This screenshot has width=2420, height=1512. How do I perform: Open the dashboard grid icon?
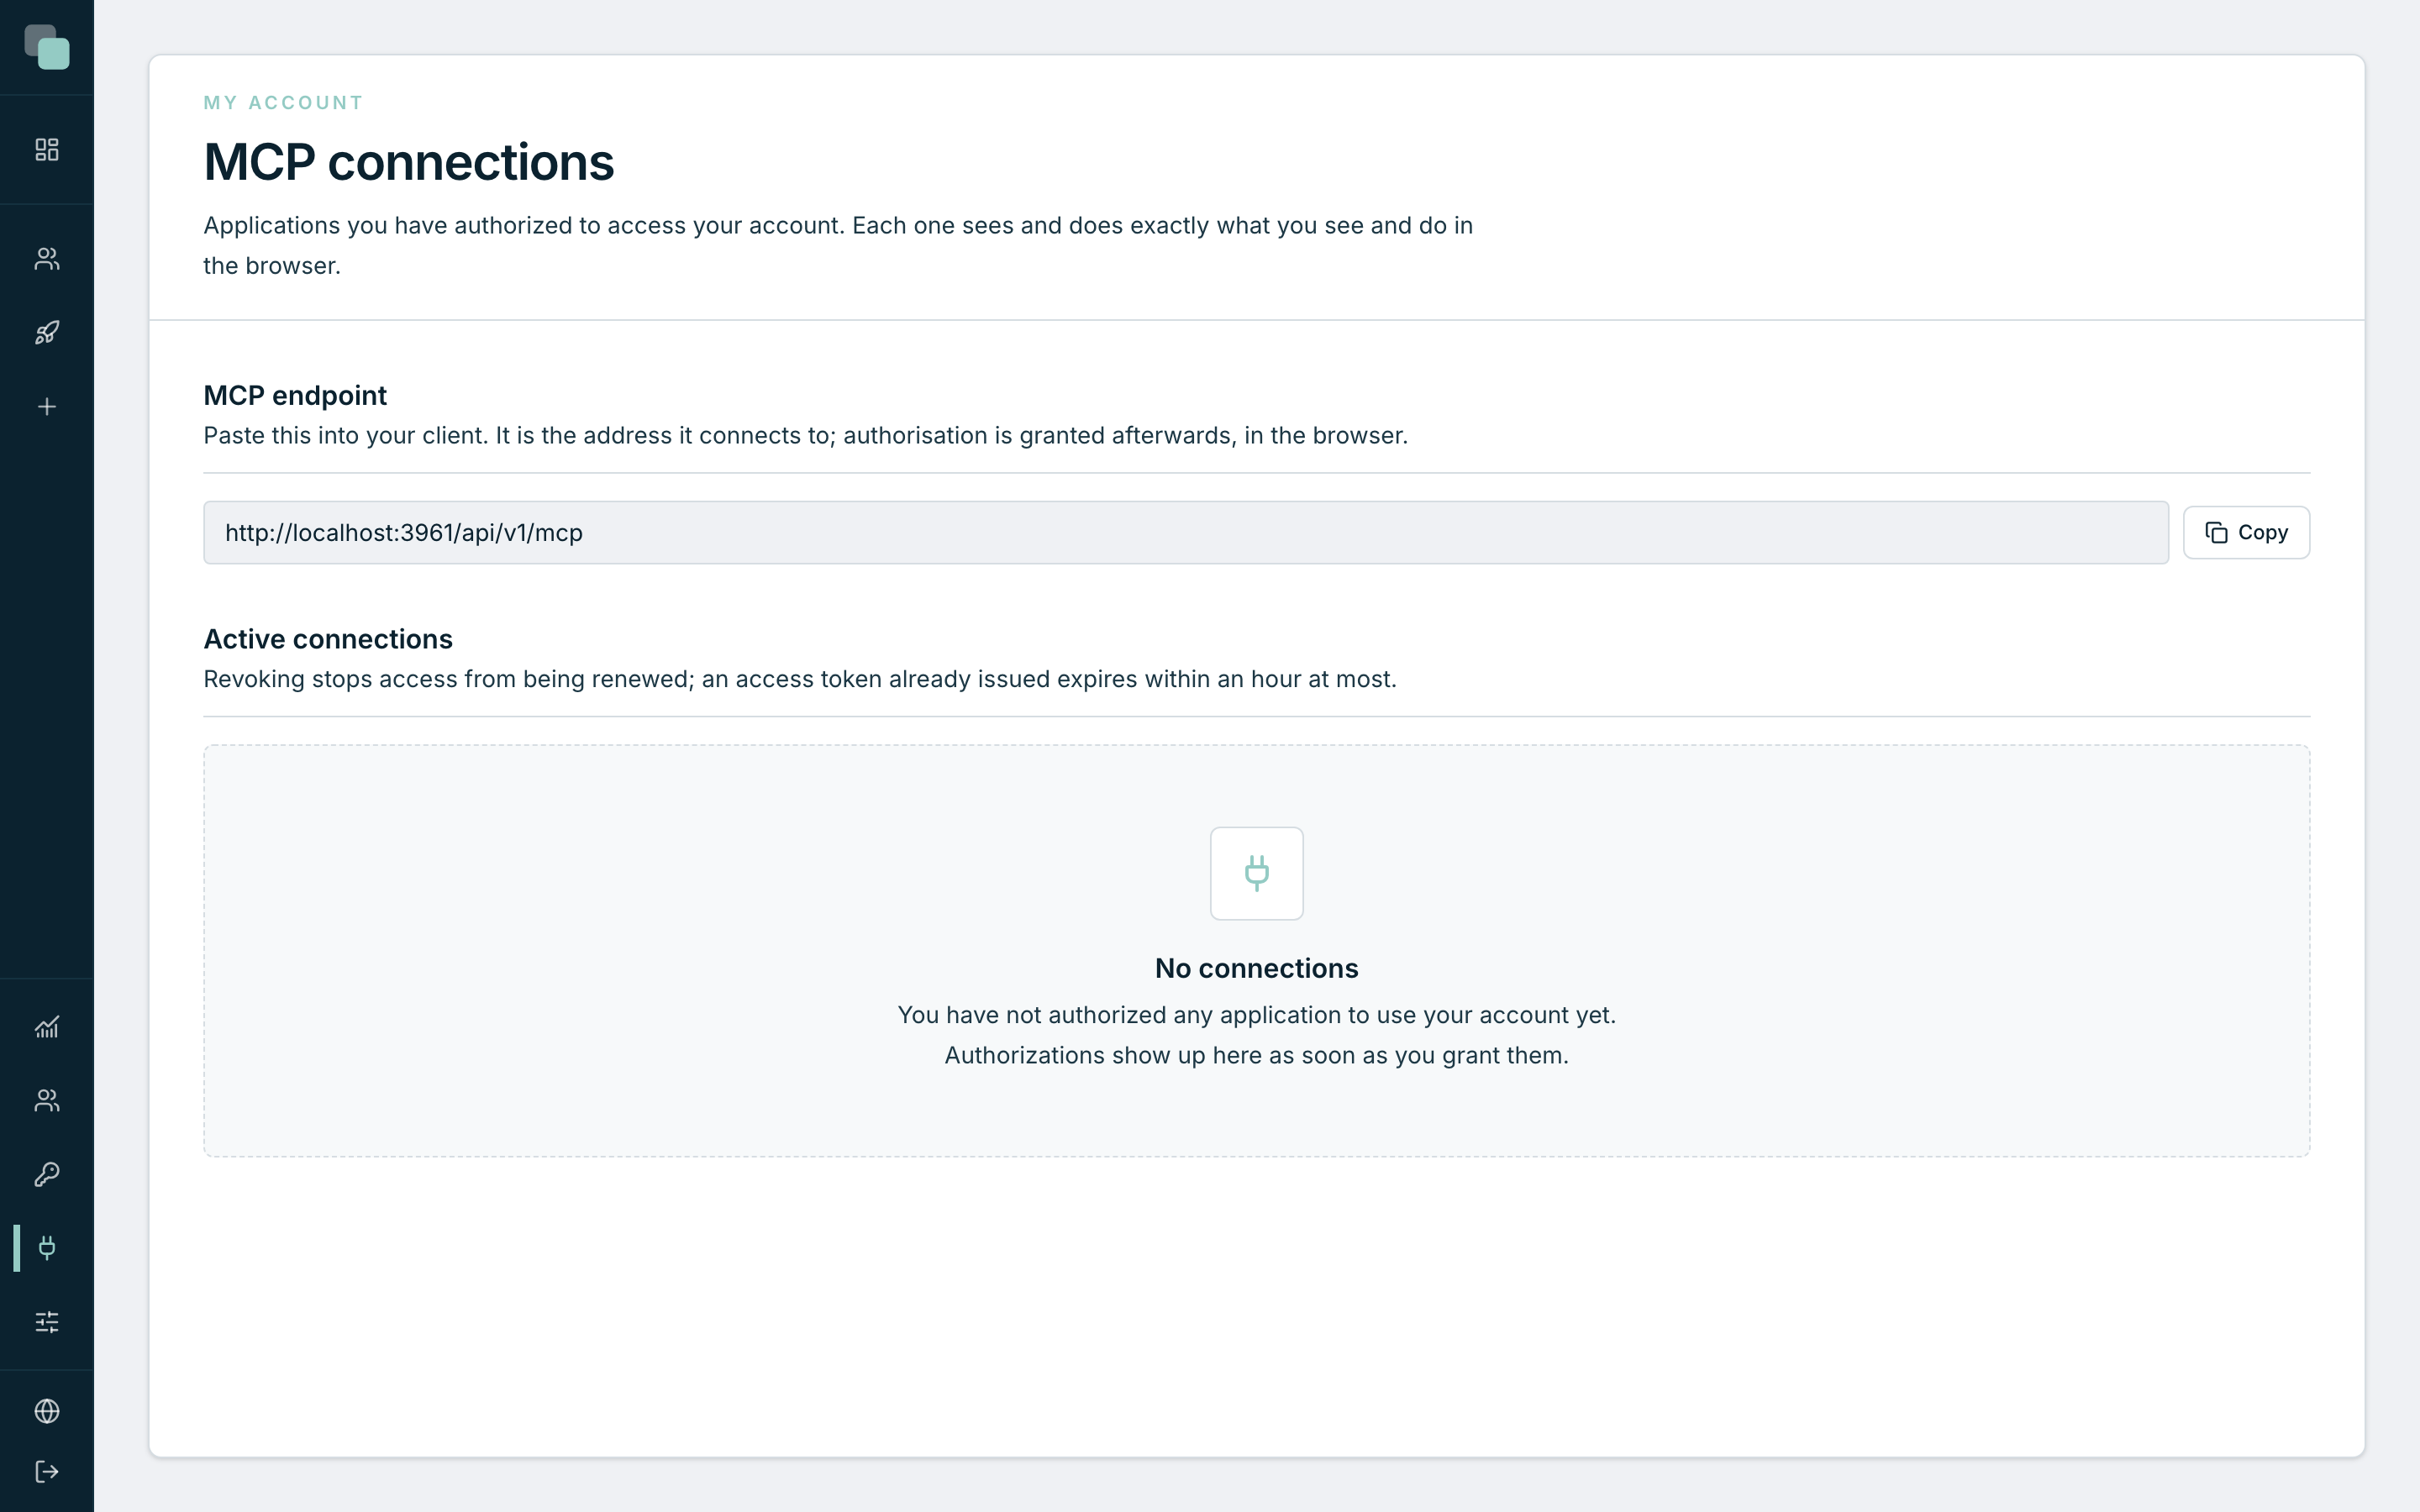(x=47, y=149)
